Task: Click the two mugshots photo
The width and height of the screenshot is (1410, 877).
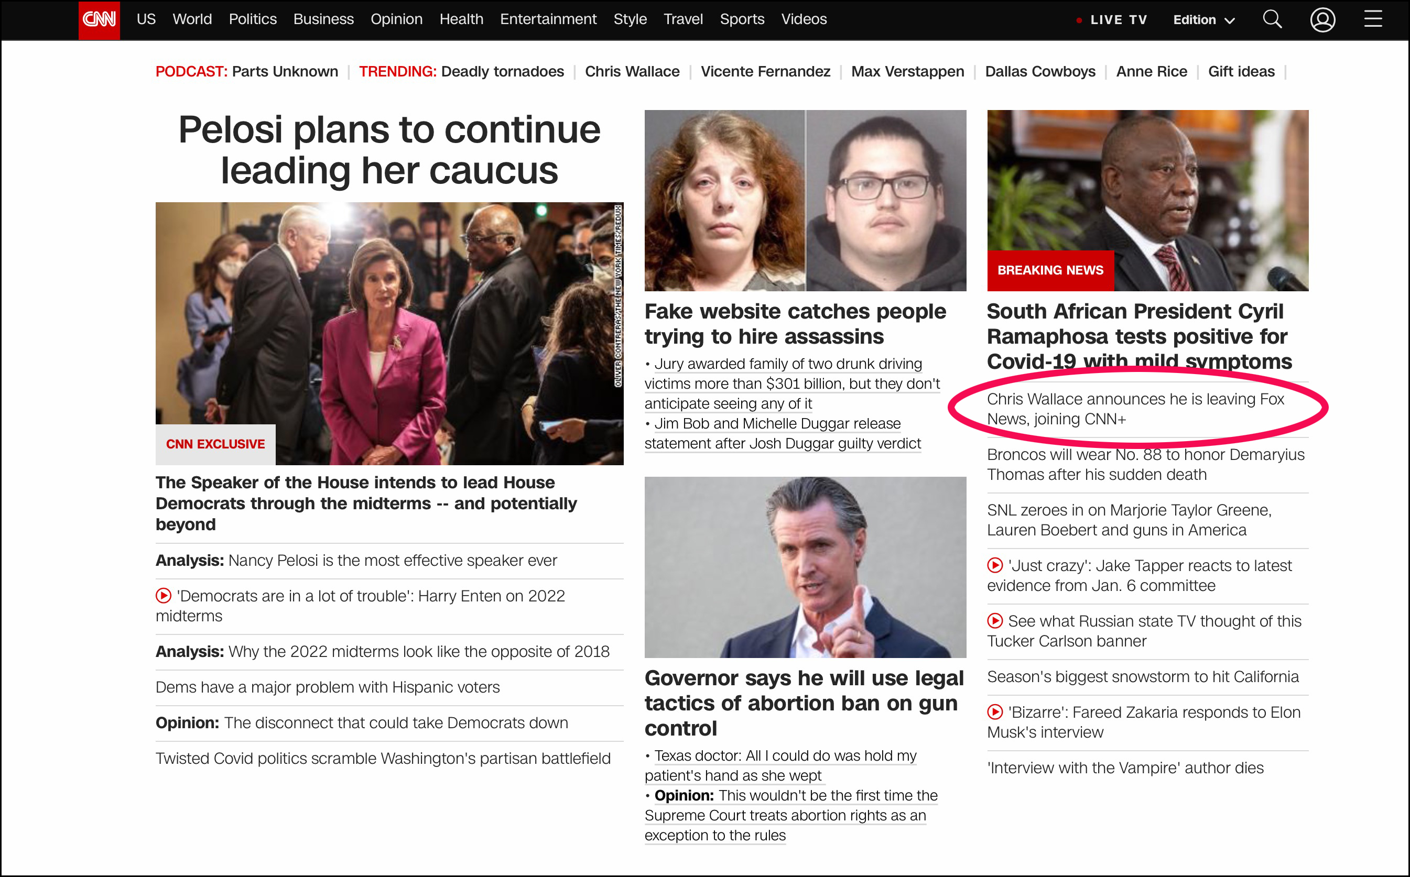Action: click(806, 201)
